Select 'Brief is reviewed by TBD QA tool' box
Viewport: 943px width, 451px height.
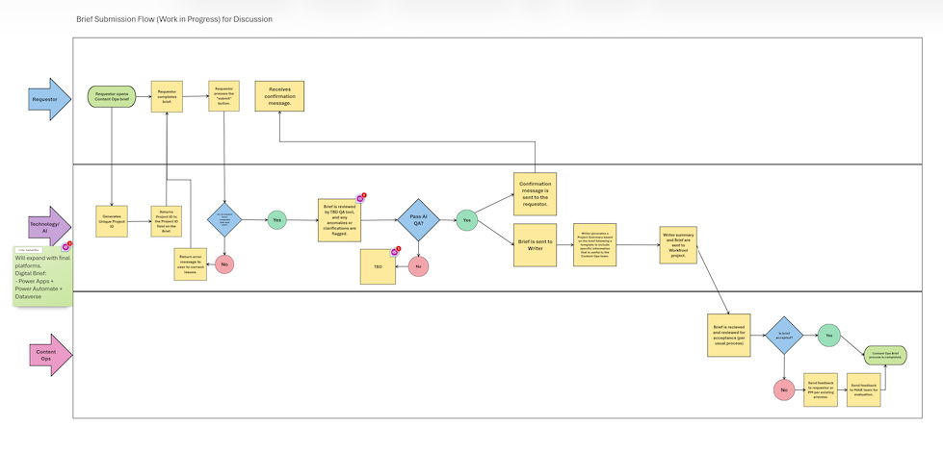pos(339,220)
